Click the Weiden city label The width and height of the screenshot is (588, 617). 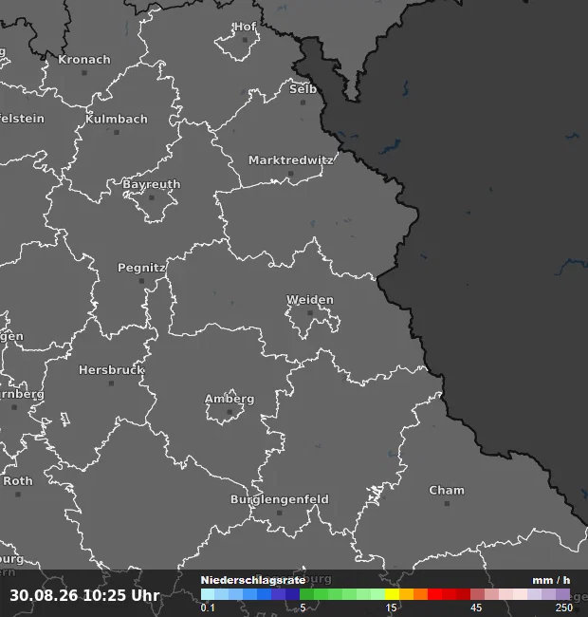coord(310,300)
